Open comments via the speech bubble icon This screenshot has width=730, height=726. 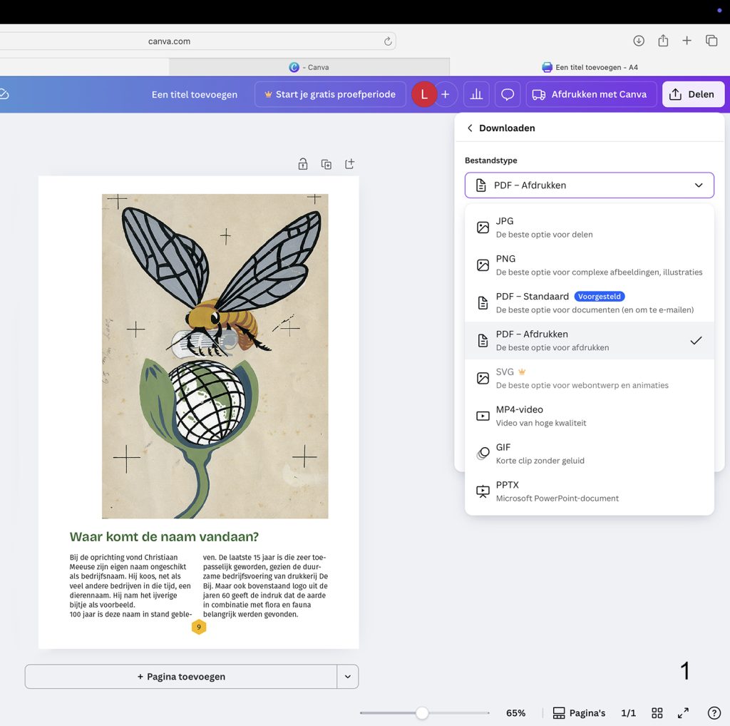pos(508,93)
